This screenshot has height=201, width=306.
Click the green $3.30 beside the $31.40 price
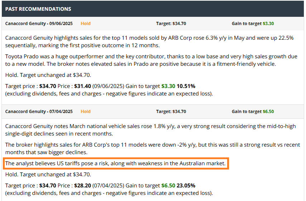[x=167, y=86]
